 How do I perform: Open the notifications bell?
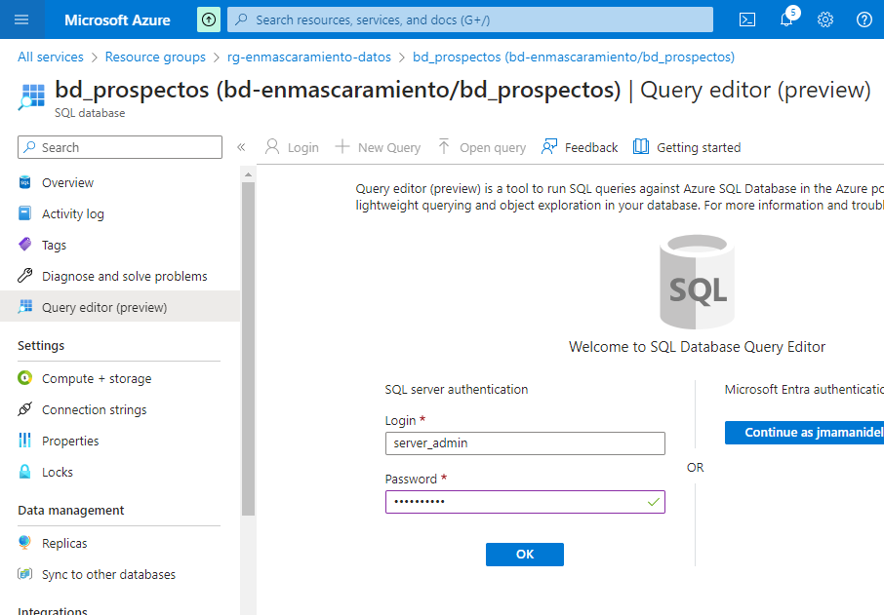click(787, 19)
